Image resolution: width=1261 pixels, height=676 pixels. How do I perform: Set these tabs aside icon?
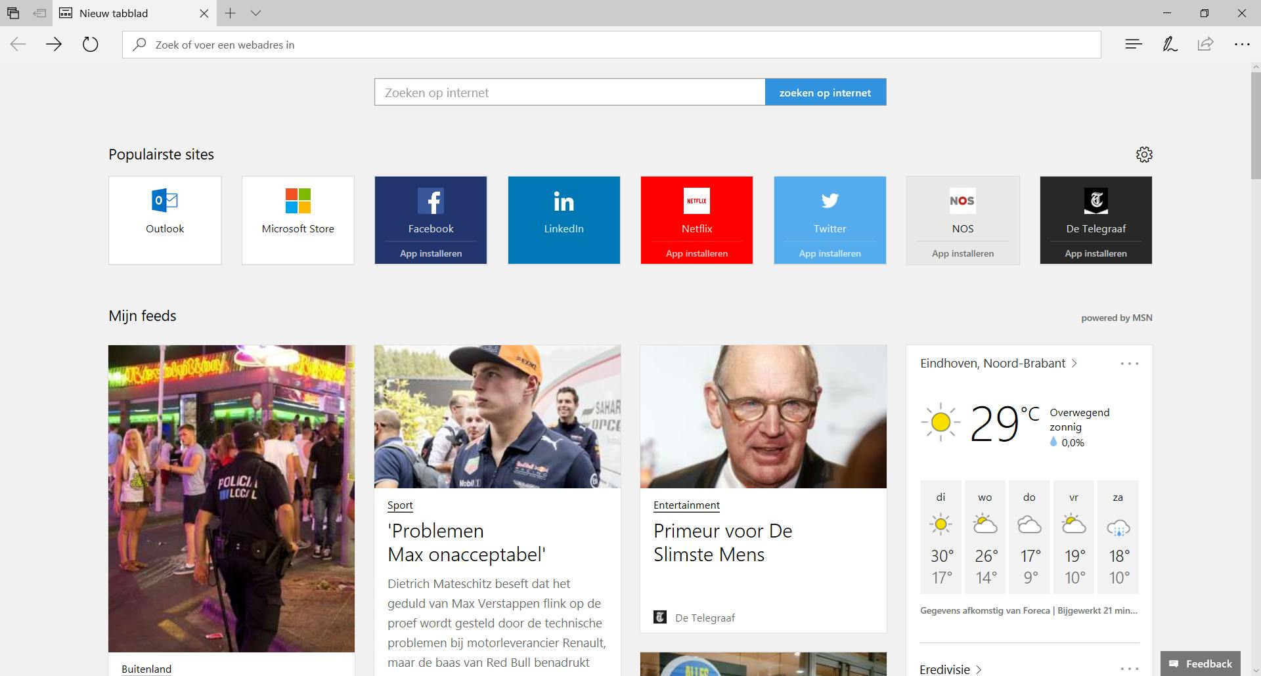(x=39, y=13)
